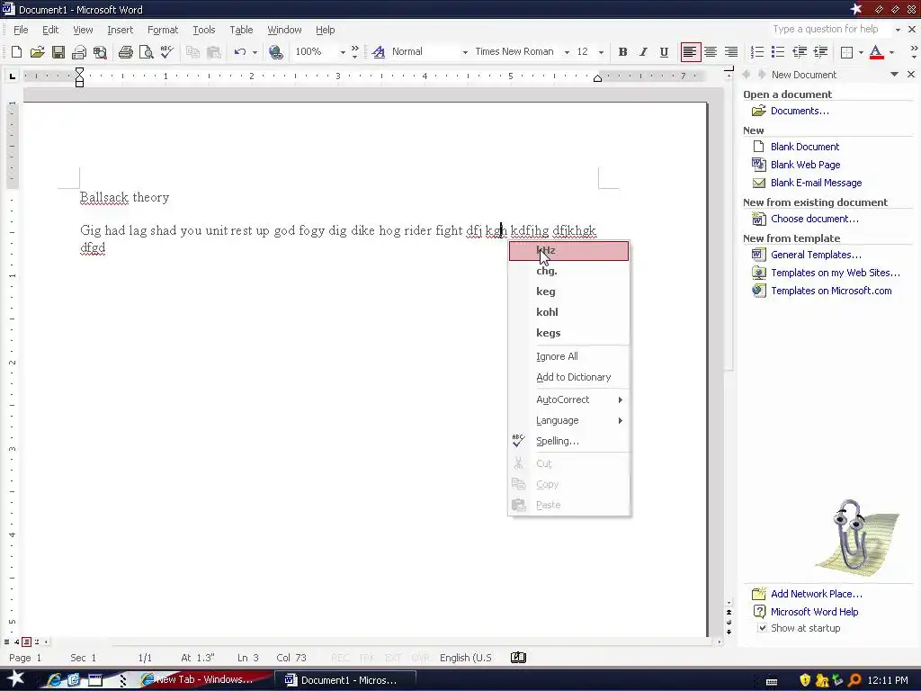Open the New Document task pane menu arrow
Image resolution: width=921 pixels, height=691 pixels.
[x=894, y=74]
